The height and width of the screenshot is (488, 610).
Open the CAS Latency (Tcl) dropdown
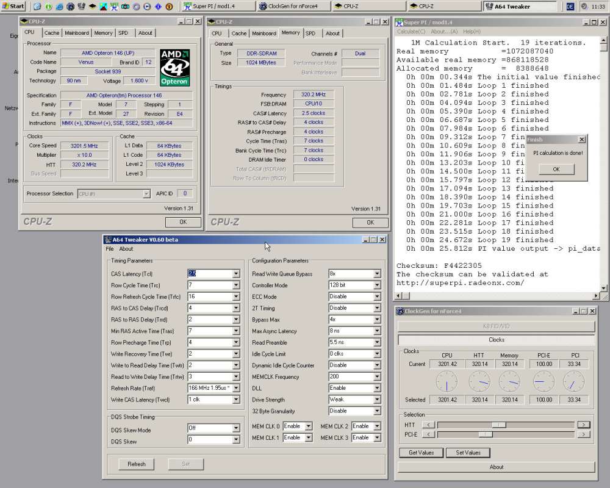(236, 273)
